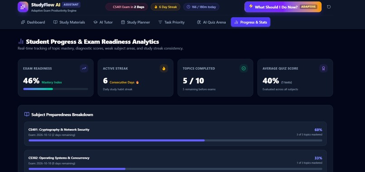This screenshot has width=365, height=172.
Task: Click the Exam Readiness mastery progress bar
Action: [x=56, y=89]
